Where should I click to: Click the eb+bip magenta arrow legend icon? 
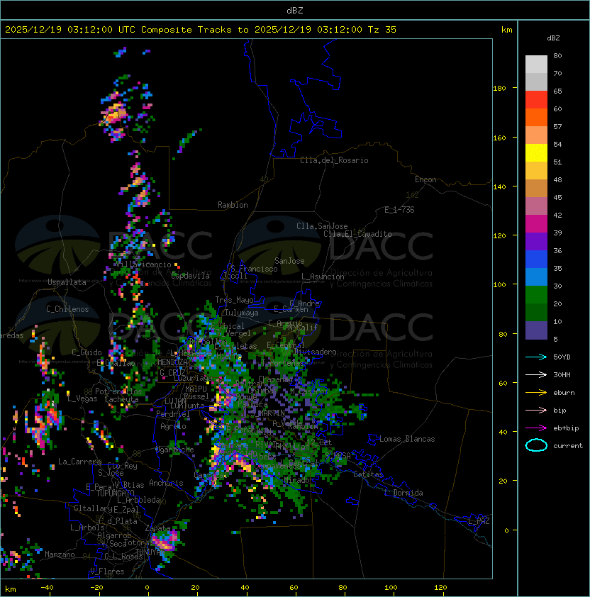[536, 428]
